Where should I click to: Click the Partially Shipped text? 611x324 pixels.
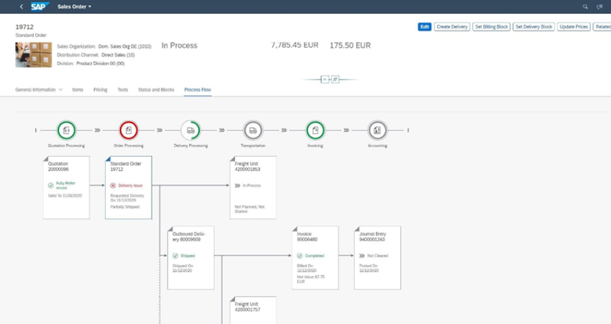[125, 206]
